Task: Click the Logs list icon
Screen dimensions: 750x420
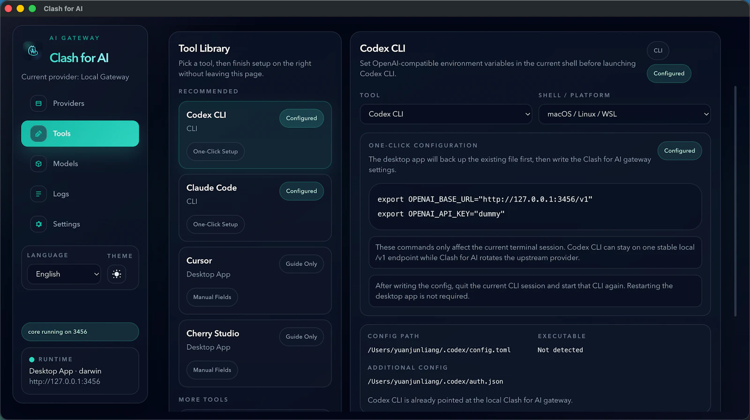Action: tap(38, 194)
